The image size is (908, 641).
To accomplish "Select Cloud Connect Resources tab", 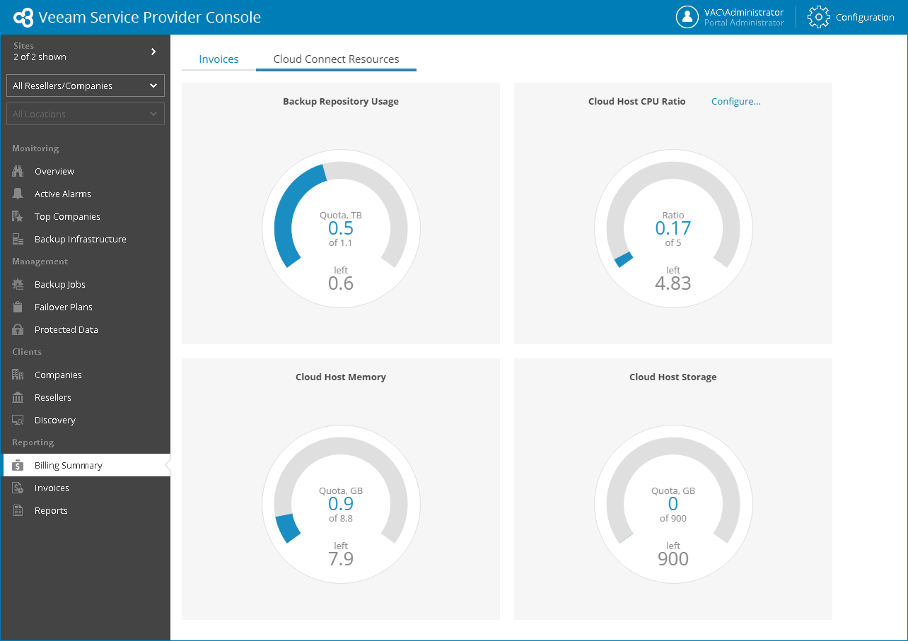I will pos(336,59).
